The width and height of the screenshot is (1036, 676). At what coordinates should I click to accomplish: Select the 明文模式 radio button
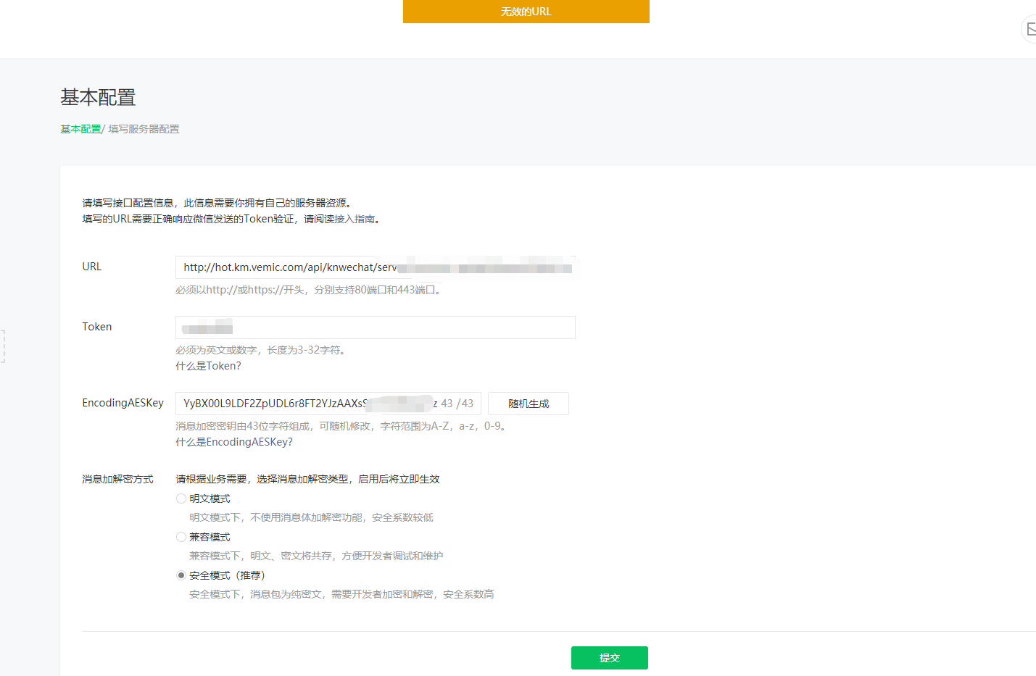(181, 498)
